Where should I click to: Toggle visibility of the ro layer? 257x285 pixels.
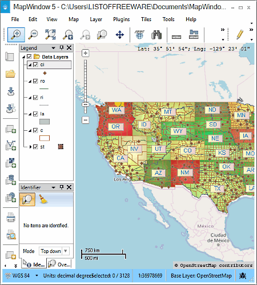point(35,81)
